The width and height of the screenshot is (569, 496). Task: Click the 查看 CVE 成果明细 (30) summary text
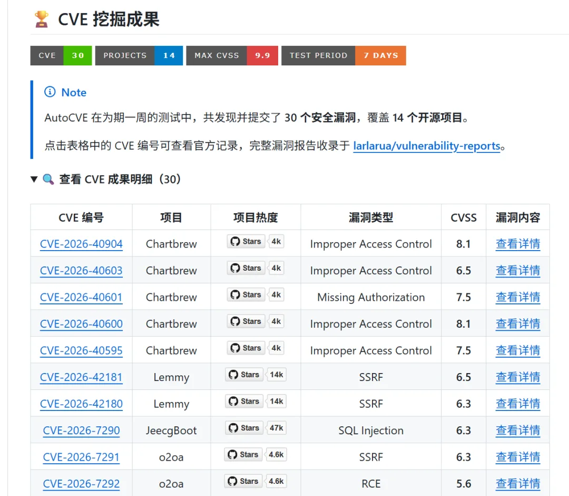click(120, 179)
